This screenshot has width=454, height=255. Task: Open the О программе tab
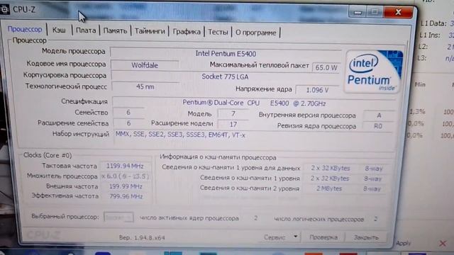255,33
